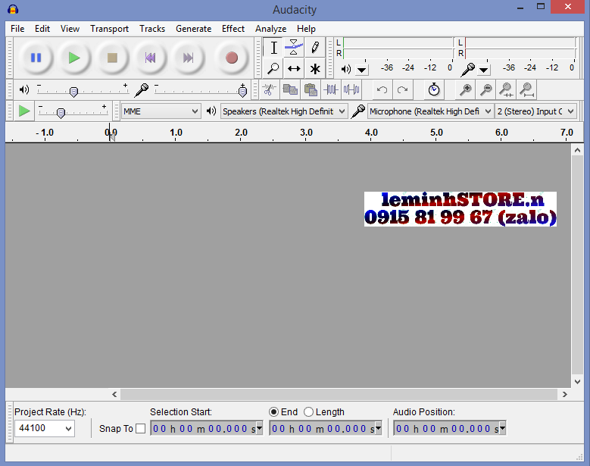Screen dimensions: 590x466
Task: Click the Cut scissors icon
Action: coord(269,89)
